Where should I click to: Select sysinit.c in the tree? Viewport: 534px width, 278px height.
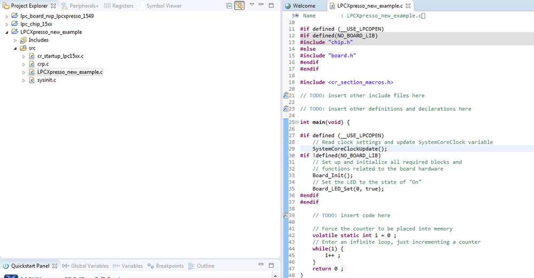47,80
